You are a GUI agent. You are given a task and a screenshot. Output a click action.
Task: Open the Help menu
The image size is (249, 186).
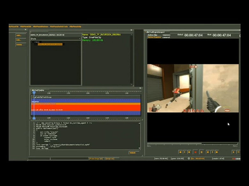pos(75,27)
